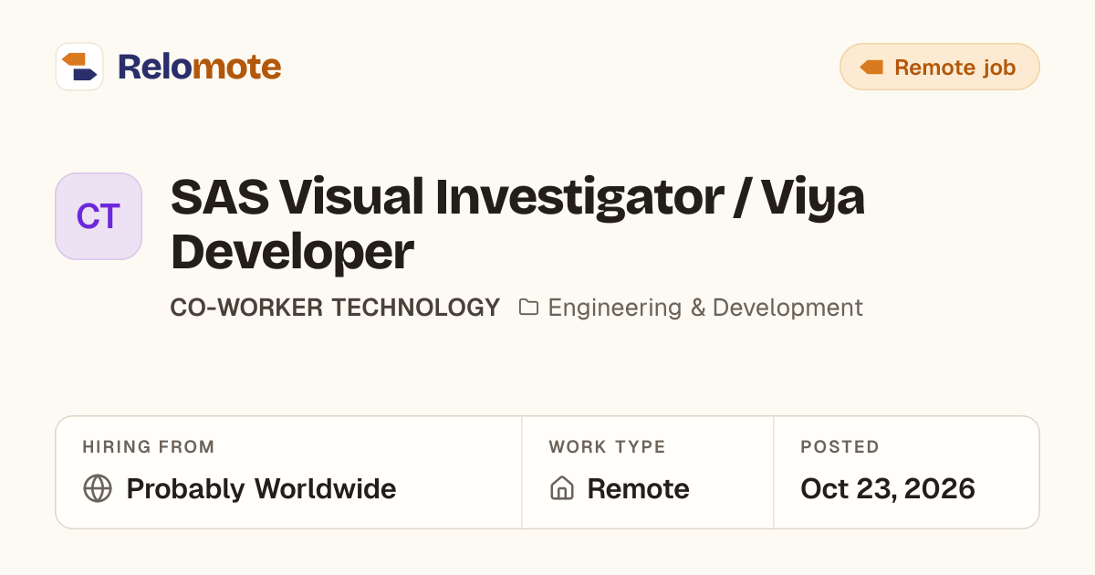
Task: Click the Relomote logo icon
Action: click(79, 67)
